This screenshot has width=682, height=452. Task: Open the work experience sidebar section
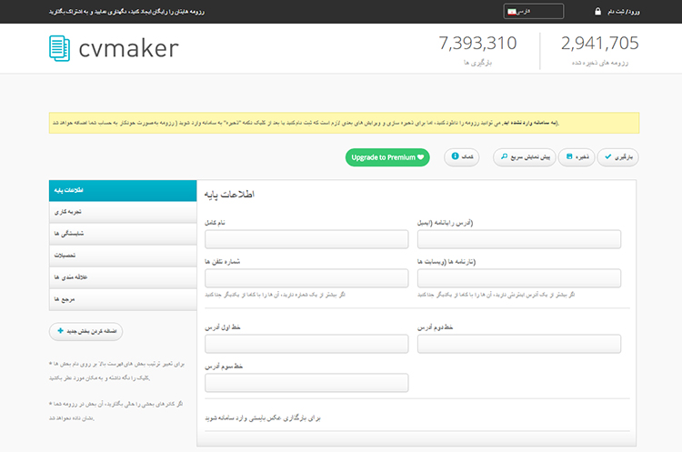click(123, 212)
